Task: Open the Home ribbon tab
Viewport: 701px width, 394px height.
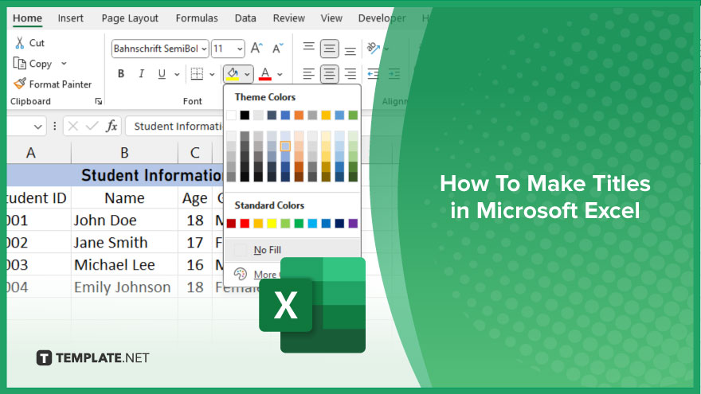Action: [27, 18]
